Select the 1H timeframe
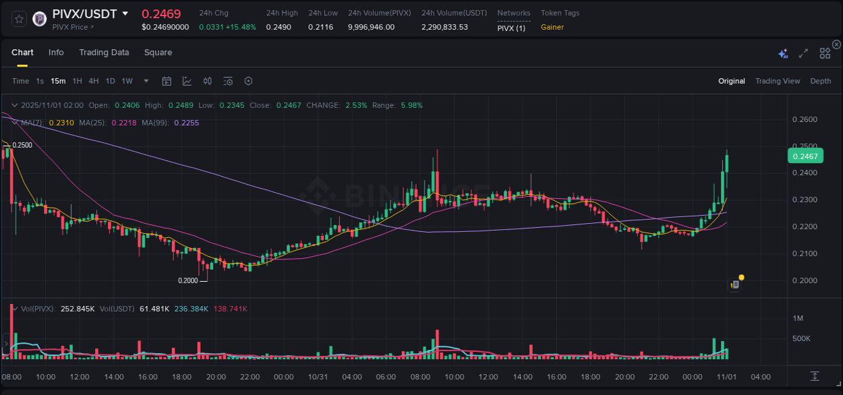Viewport: 843px width, 395px height. coord(77,81)
